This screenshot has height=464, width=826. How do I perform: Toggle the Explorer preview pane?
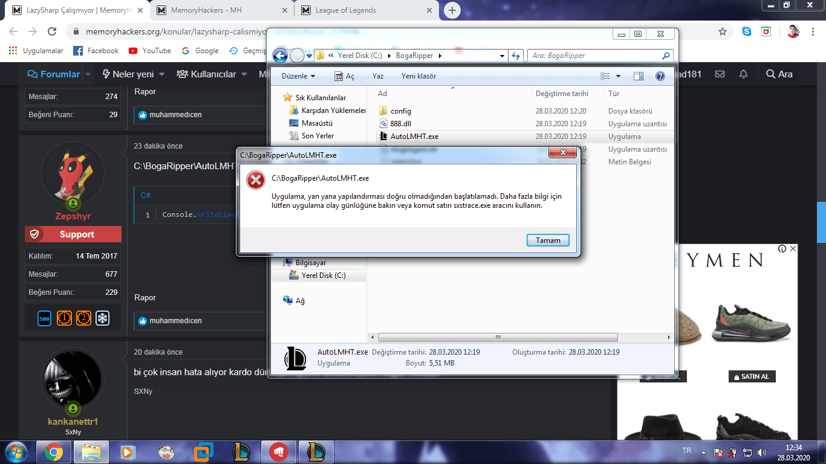click(639, 76)
